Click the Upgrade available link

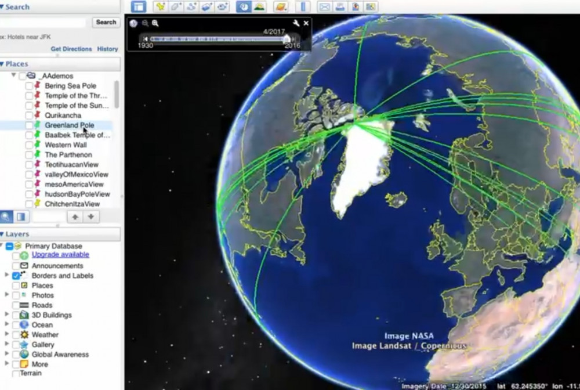(60, 255)
